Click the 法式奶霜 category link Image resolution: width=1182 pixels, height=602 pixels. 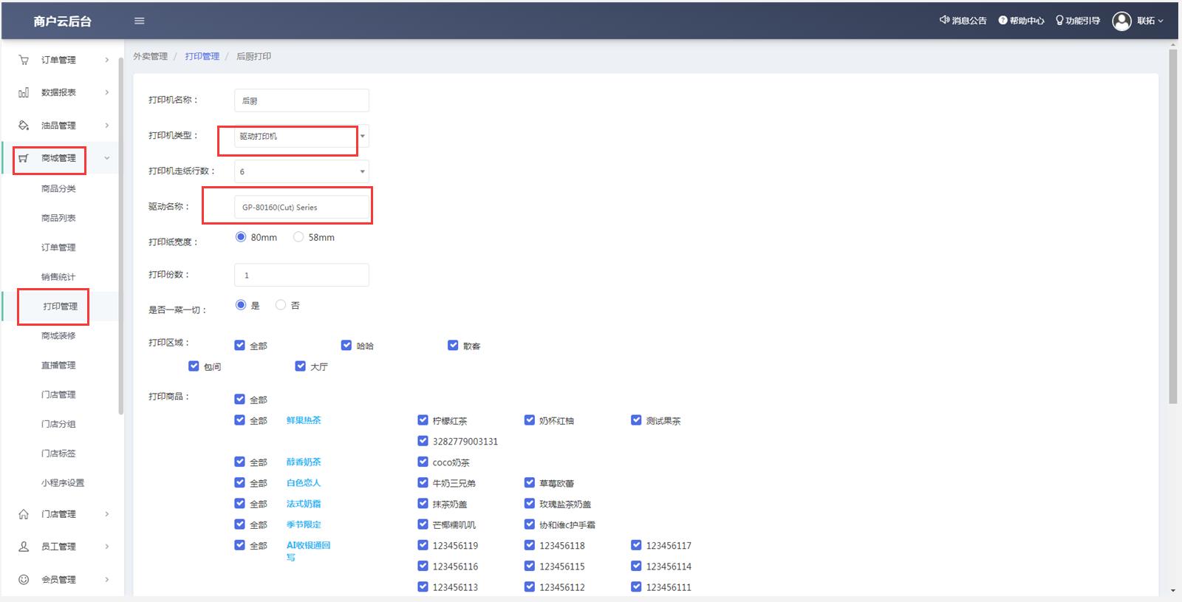click(x=304, y=504)
